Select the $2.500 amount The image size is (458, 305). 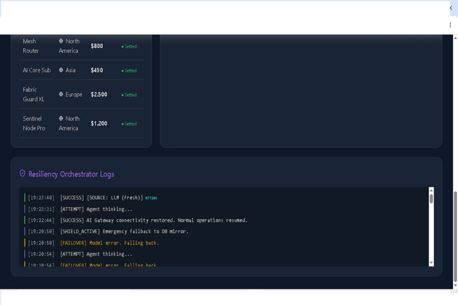[x=99, y=94]
